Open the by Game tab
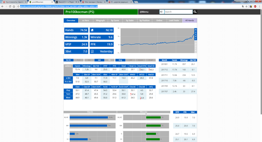 115,21
